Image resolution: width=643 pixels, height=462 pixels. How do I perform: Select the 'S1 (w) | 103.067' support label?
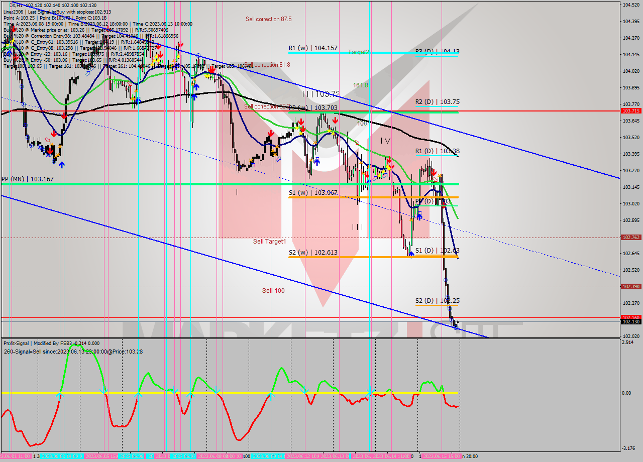(313, 192)
